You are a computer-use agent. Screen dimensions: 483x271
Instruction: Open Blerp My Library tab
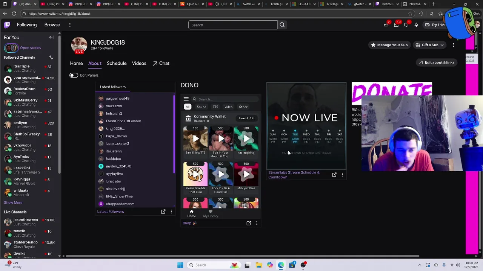click(211, 214)
